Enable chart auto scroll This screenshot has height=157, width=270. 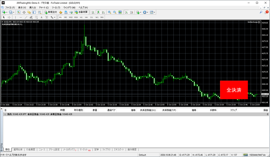126,12
